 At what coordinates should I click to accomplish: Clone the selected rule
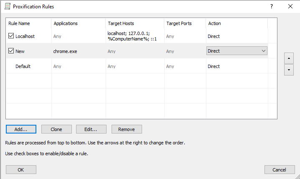pos(56,129)
